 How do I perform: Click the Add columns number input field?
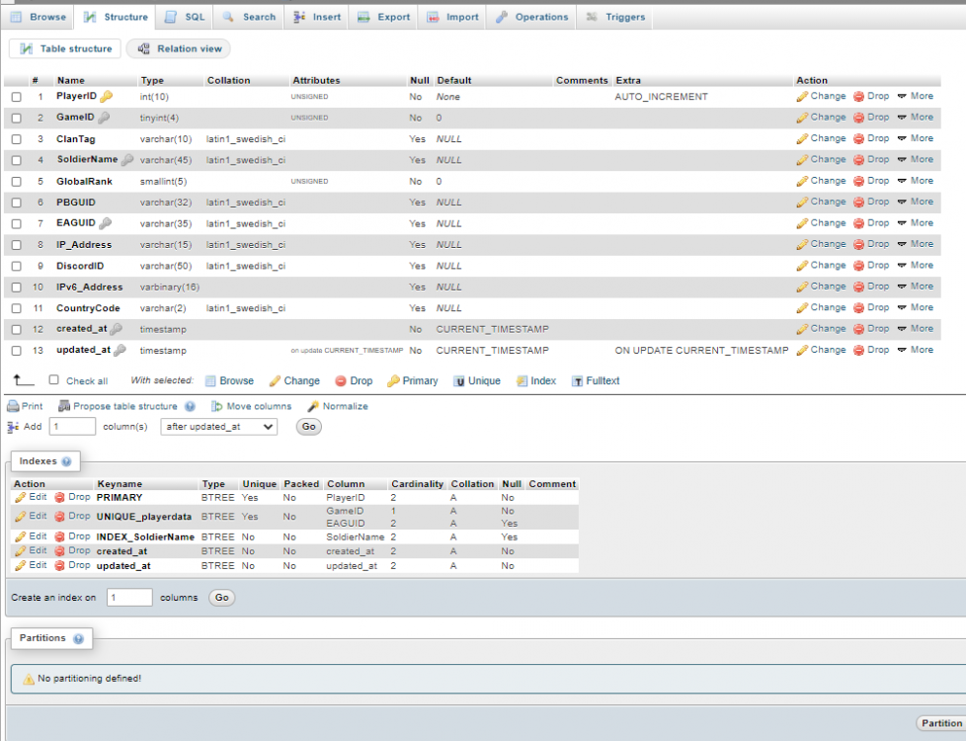tap(72, 427)
